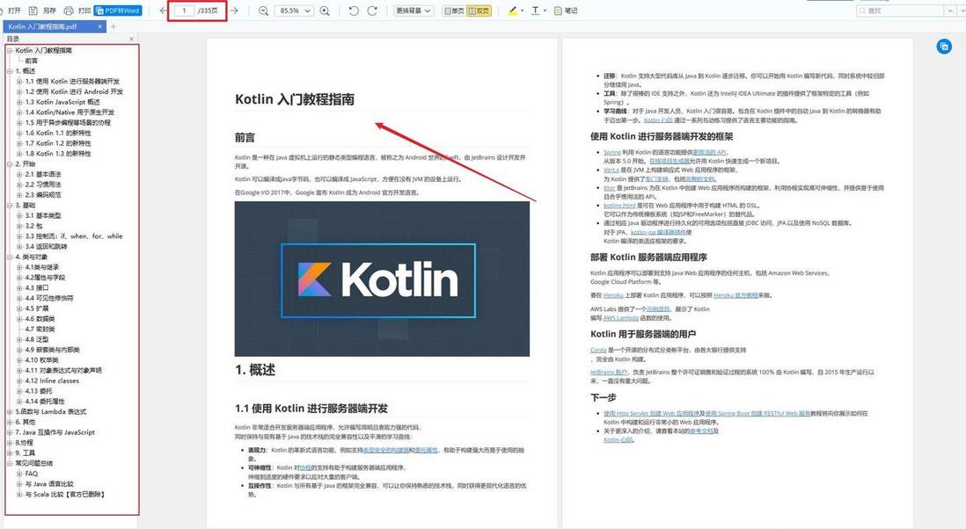Select 1.4 Kotlin/Native 用于原生开发 entry

point(70,112)
